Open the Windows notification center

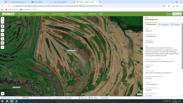(180, 101)
